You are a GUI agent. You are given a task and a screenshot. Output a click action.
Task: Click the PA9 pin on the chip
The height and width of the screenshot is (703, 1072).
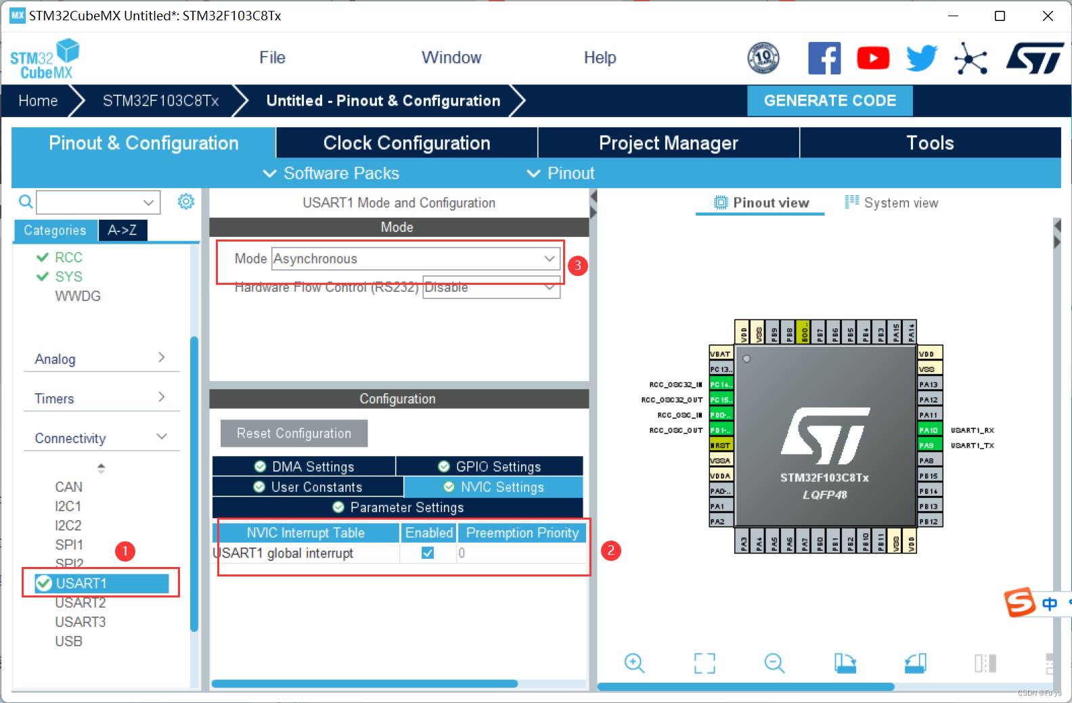point(929,445)
